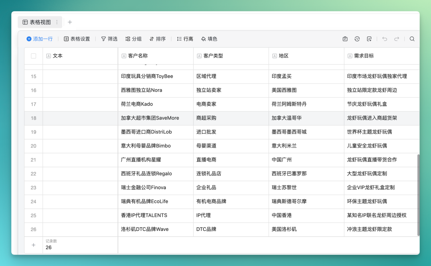Toggle the select-all checkbox in header
Screen dimensions: 431x266
34,56
